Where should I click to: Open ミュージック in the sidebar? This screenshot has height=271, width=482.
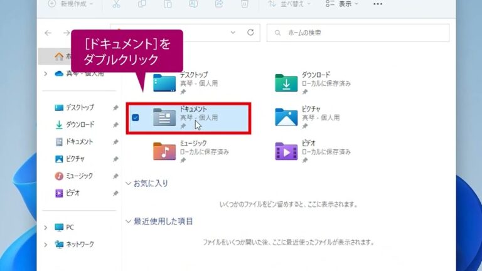[79, 176]
